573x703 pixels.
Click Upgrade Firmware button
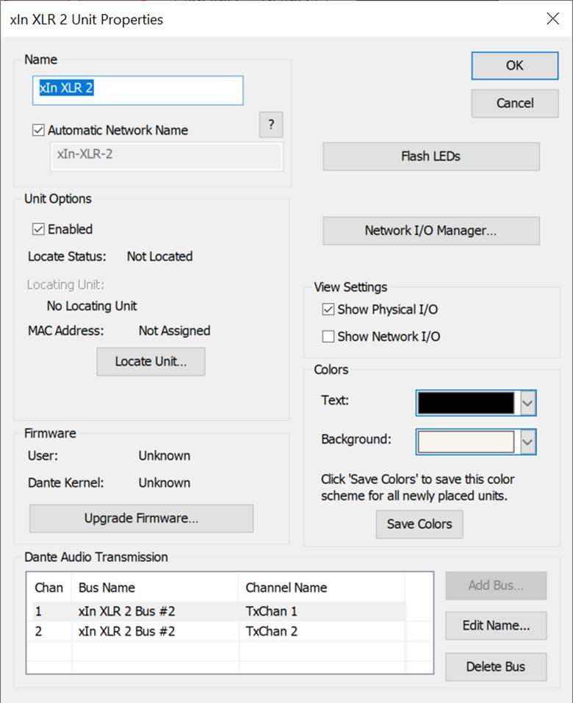click(141, 519)
